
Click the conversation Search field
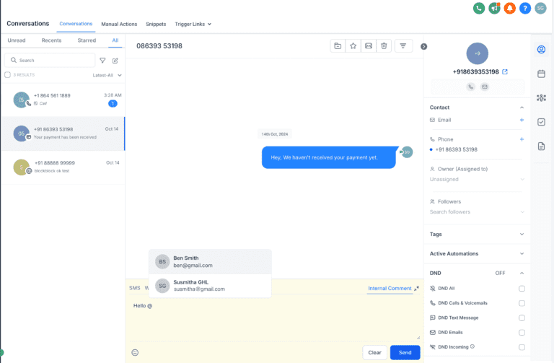(50, 61)
